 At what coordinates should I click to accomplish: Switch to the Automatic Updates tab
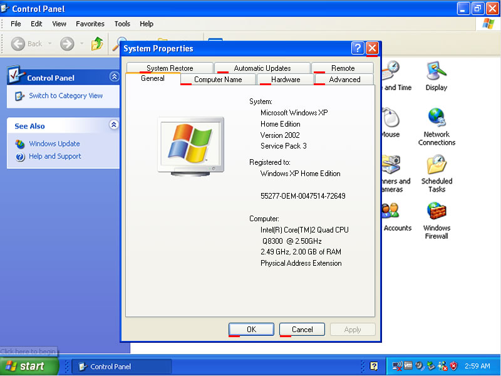tap(262, 68)
